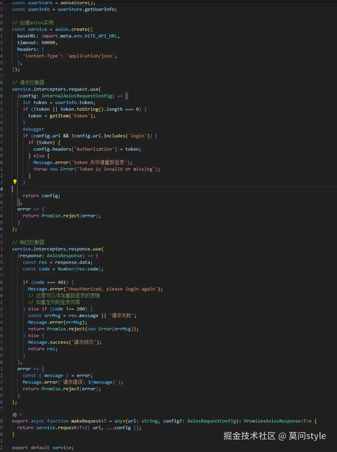Click the 响应拦截器 comment line

click(x=28, y=242)
